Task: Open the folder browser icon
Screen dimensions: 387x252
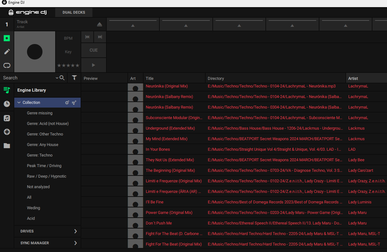Action: point(7,146)
